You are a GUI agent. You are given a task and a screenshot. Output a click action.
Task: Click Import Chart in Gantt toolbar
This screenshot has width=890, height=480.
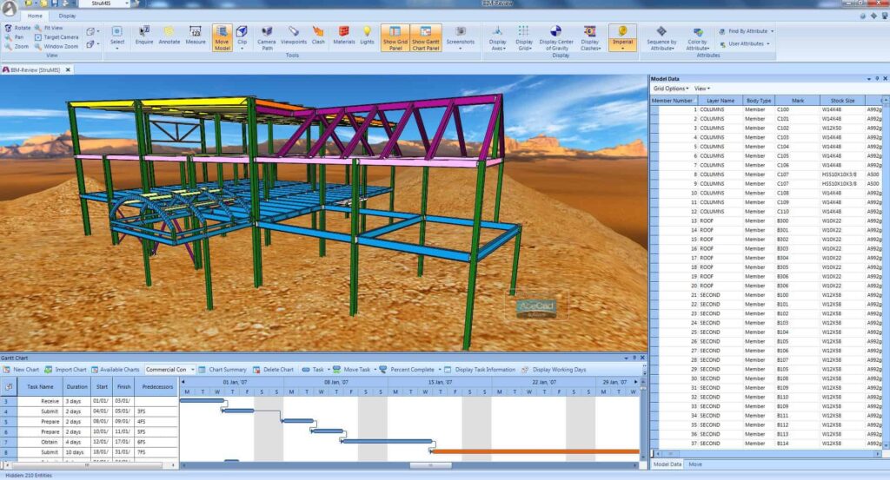click(x=65, y=370)
